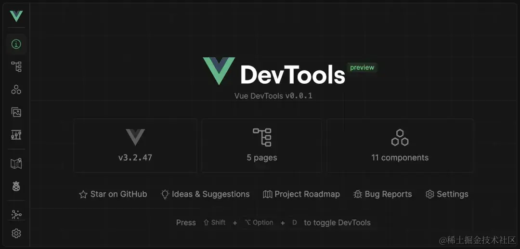520x249 pixels.
Task: Open the Timeline tab in sidebar
Action: 16,134
